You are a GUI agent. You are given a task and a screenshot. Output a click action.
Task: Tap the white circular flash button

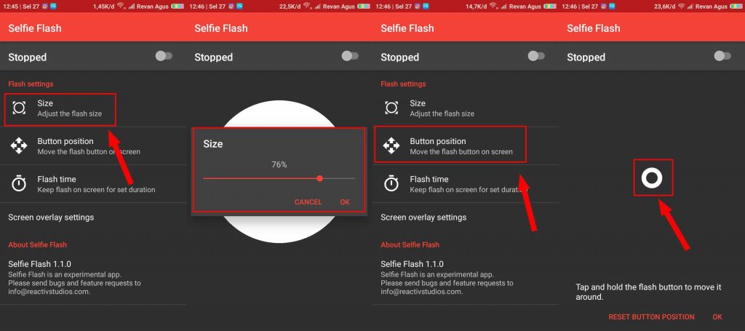[x=652, y=178]
